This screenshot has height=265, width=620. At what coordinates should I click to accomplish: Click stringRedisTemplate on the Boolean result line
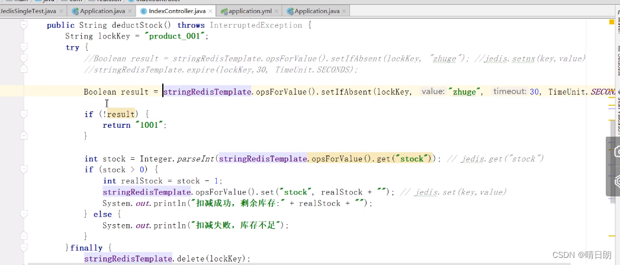pyautogui.click(x=207, y=92)
